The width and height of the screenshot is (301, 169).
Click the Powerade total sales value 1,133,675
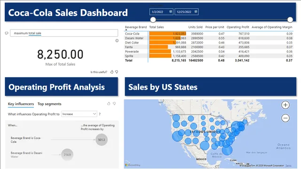pyautogui.click(x=179, y=51)
